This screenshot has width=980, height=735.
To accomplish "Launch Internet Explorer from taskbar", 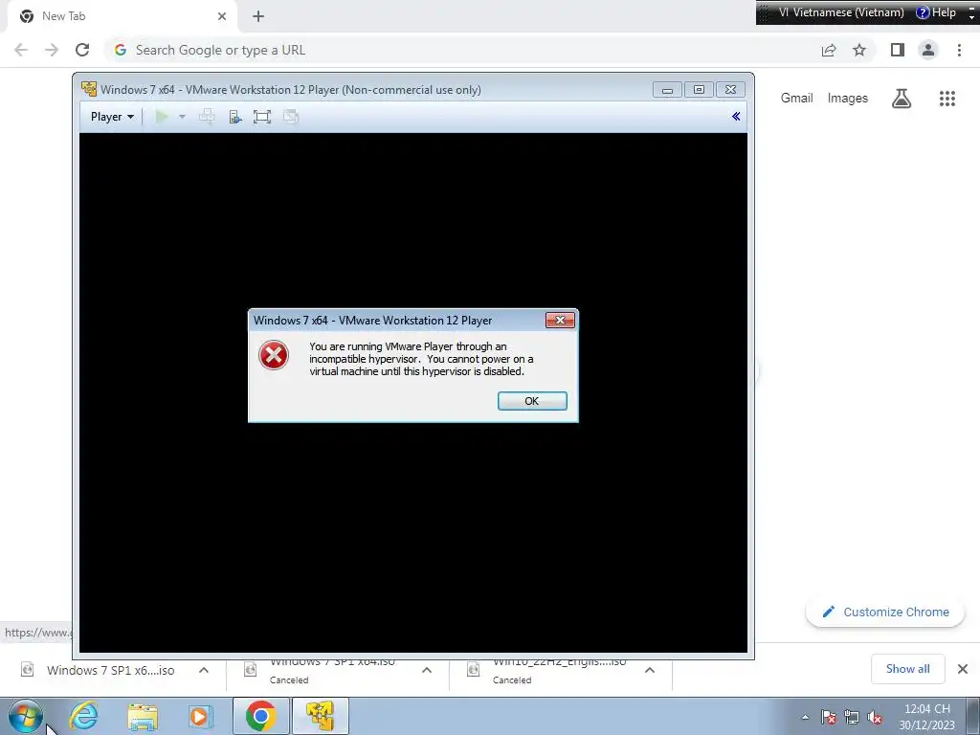I will [83, 716].
